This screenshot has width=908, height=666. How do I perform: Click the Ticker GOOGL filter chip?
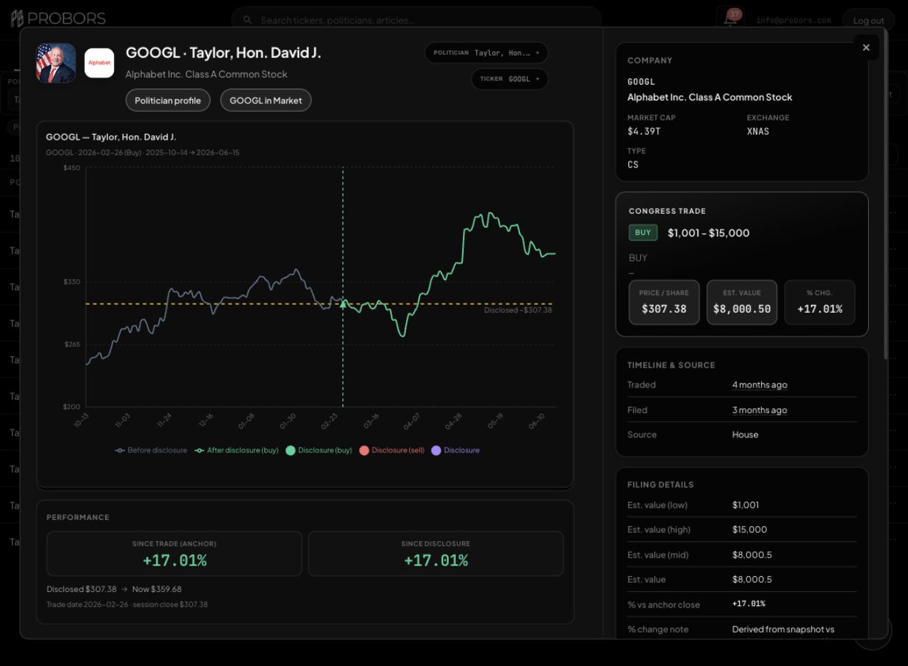509,79
